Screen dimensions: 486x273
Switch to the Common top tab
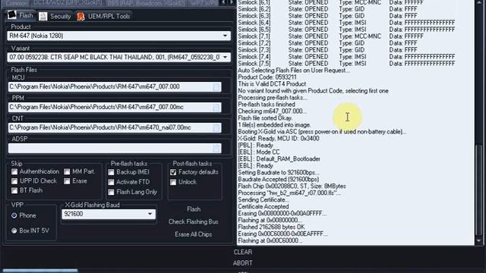pyautogui.click(x=16, y=3)
